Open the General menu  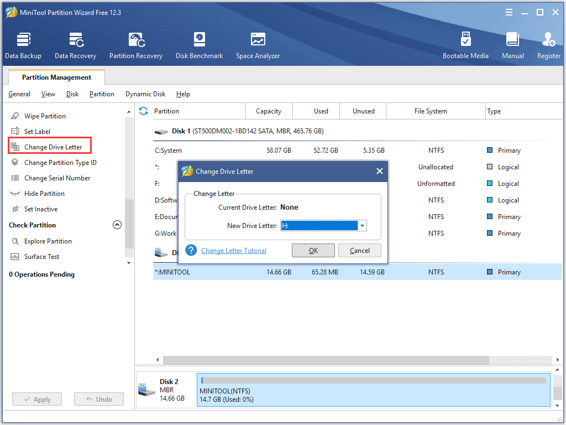tap(19, 94)
